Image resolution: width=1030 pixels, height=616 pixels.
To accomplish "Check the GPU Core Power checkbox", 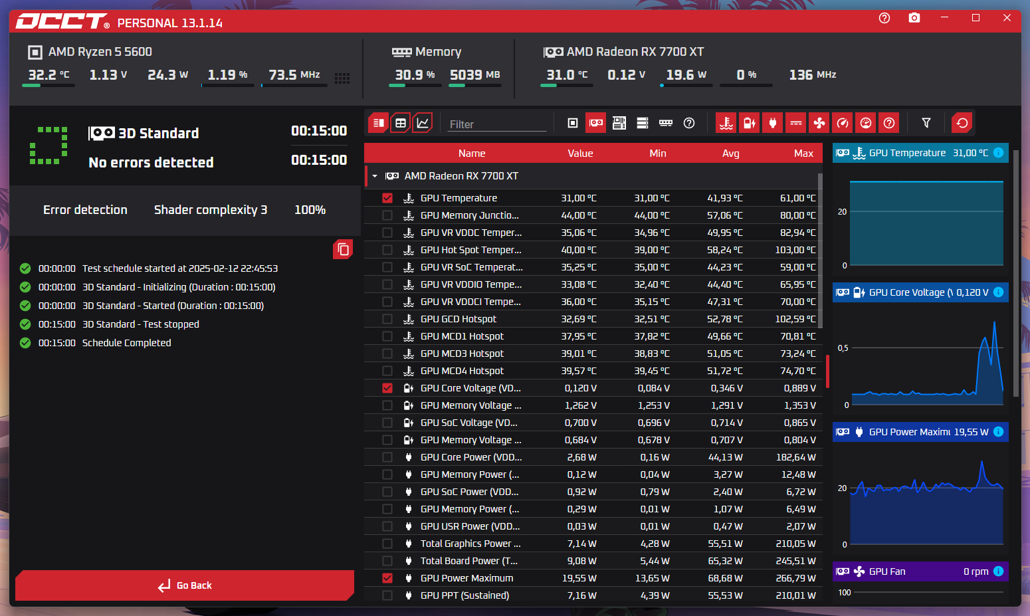I will click(387, 457).
